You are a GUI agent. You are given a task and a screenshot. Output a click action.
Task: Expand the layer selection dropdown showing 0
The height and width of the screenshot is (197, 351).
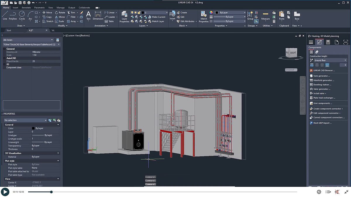click(167, 12)
